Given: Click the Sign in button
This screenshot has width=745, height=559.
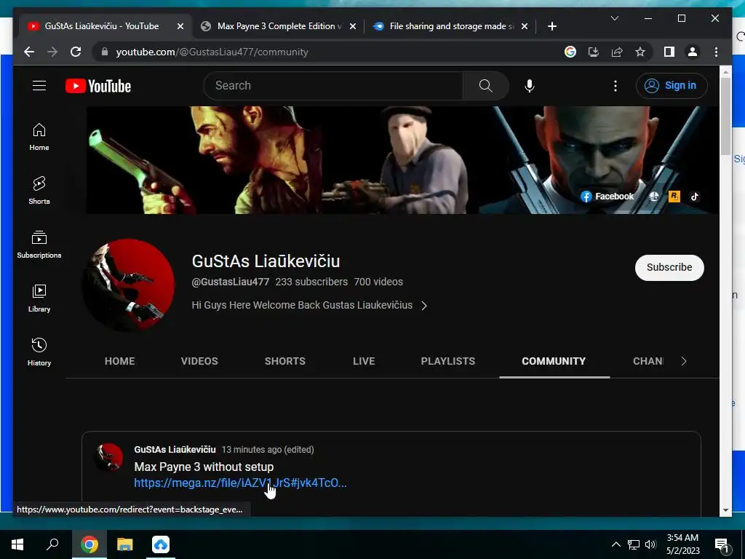Looking at the screenshot, I should point(672,86).
